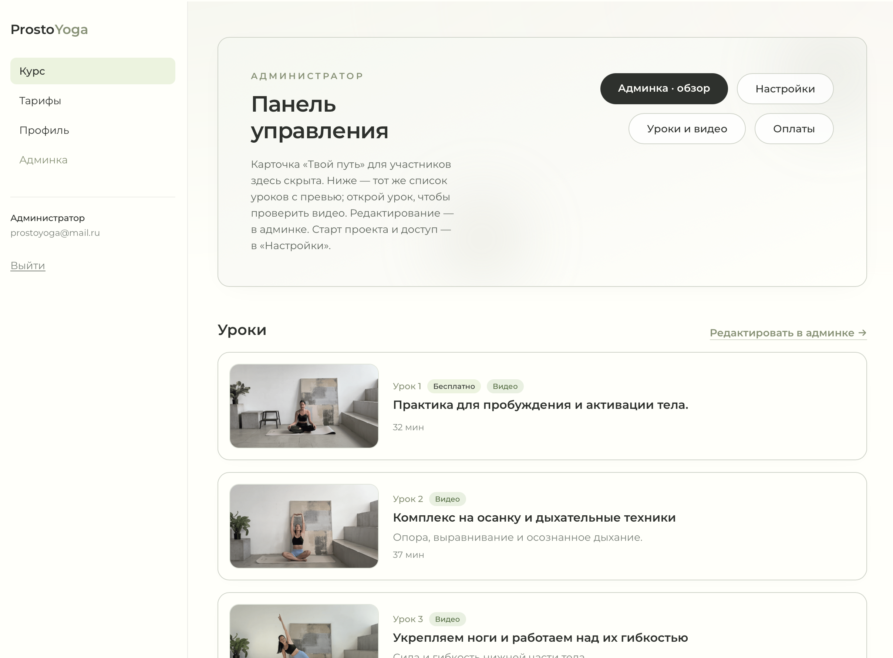The width and height of the screenshot is (893, 658).
Task: Click the prostoyoga@mail.ru email text
Action: coord(55,233)
